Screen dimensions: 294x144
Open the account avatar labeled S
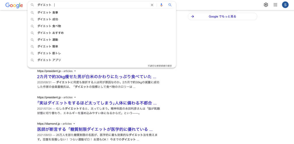[x=285, y=5]
